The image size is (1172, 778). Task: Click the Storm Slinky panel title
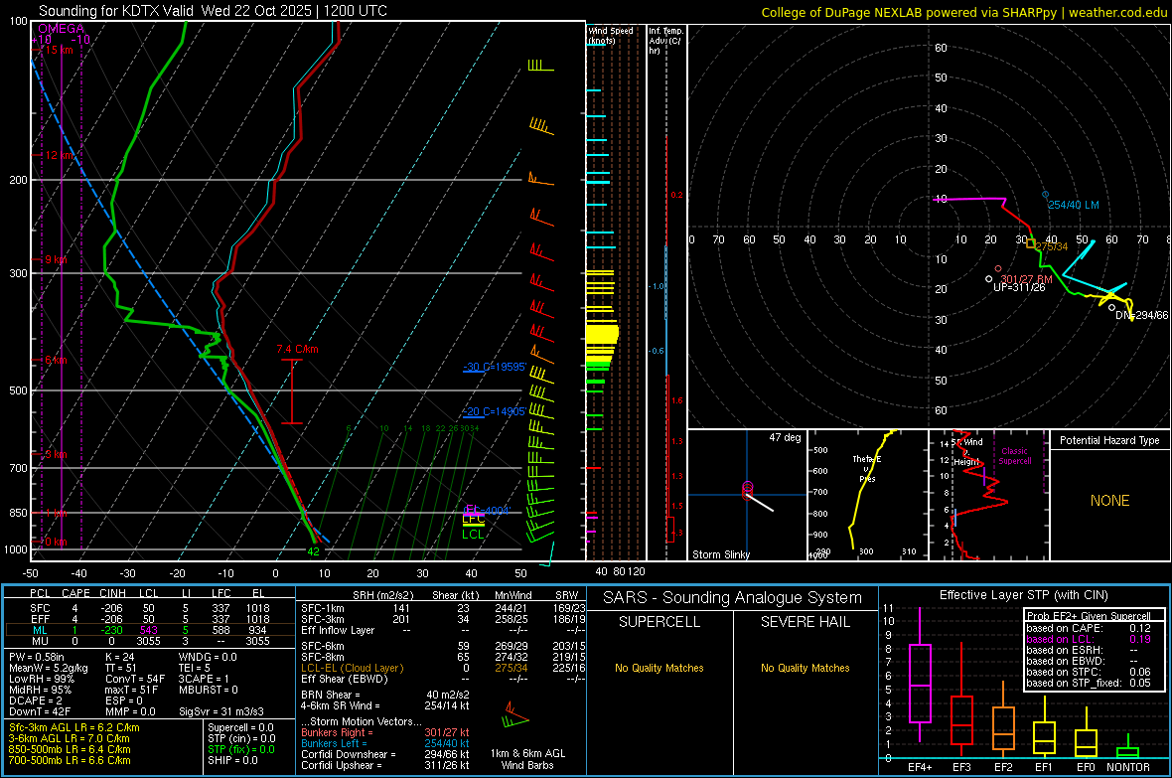pos(720,554)
